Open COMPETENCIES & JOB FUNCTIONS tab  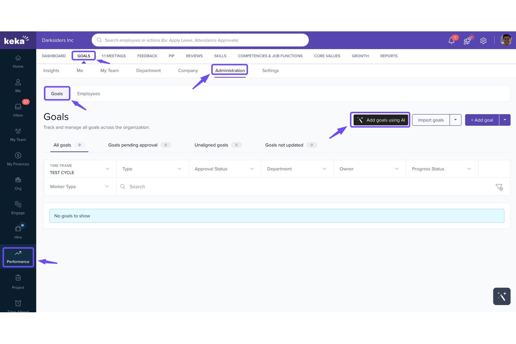tap(270, 56)
